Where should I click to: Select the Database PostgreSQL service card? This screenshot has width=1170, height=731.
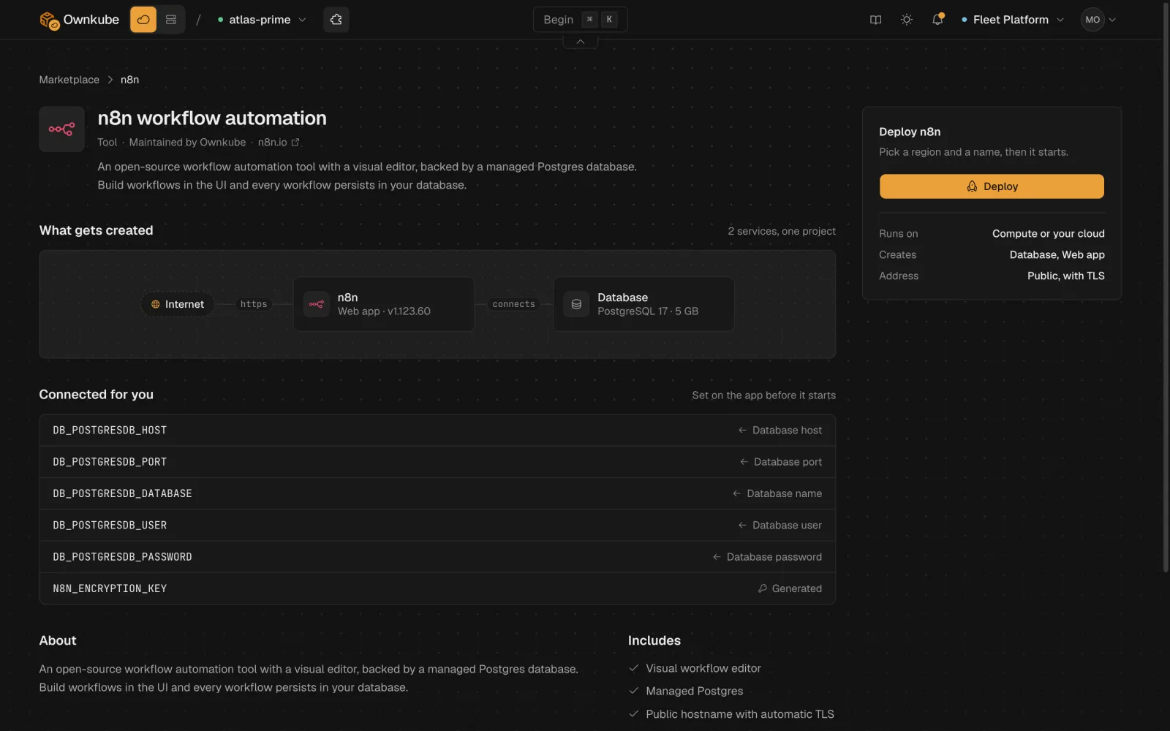pos(643,304)
